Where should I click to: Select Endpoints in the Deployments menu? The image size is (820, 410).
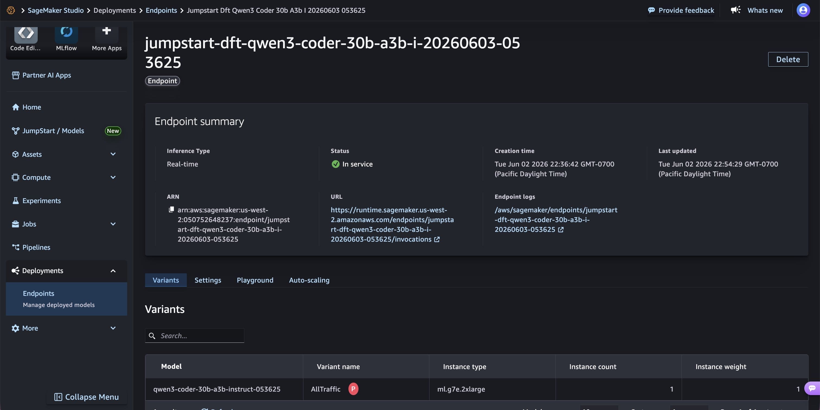[x=66, y=299]
